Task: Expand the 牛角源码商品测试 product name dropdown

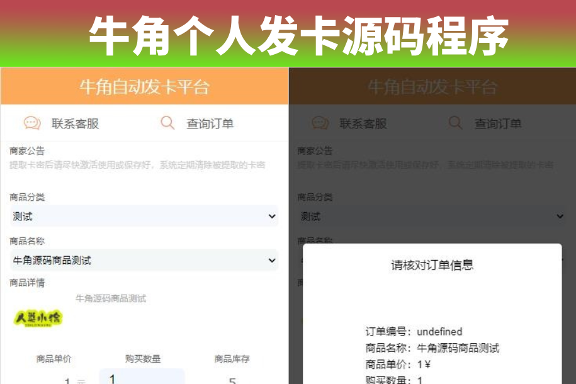Action: 144,260
